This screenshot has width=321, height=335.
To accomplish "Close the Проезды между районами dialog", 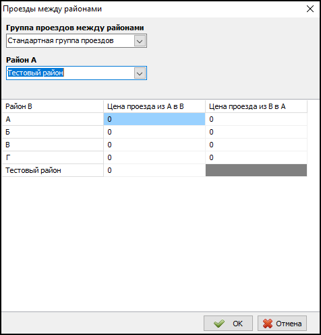I will coord(310,9).
